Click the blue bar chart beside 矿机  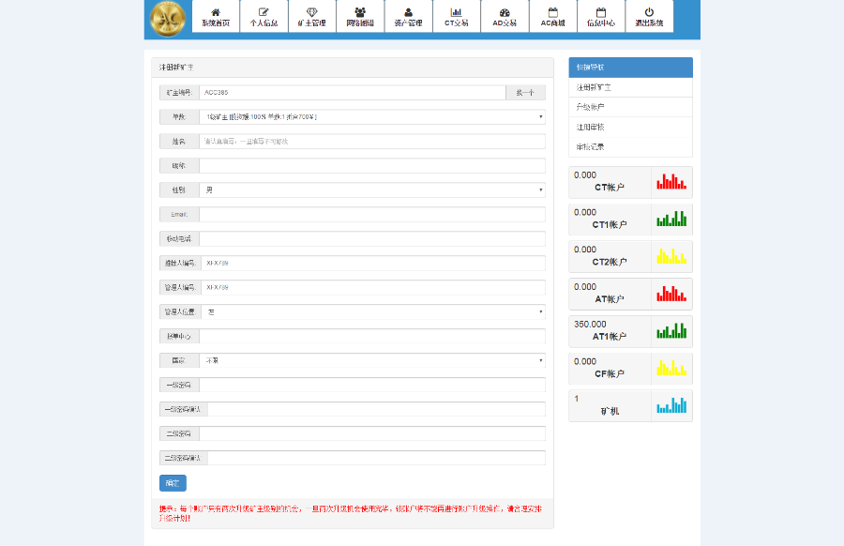[x=671, y=405]
